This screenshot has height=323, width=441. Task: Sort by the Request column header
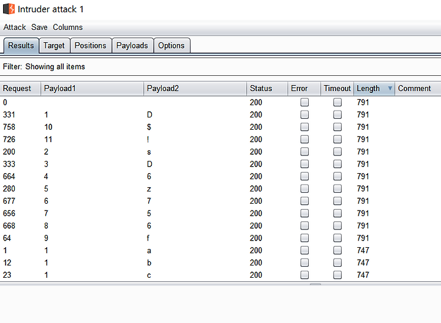20,89
